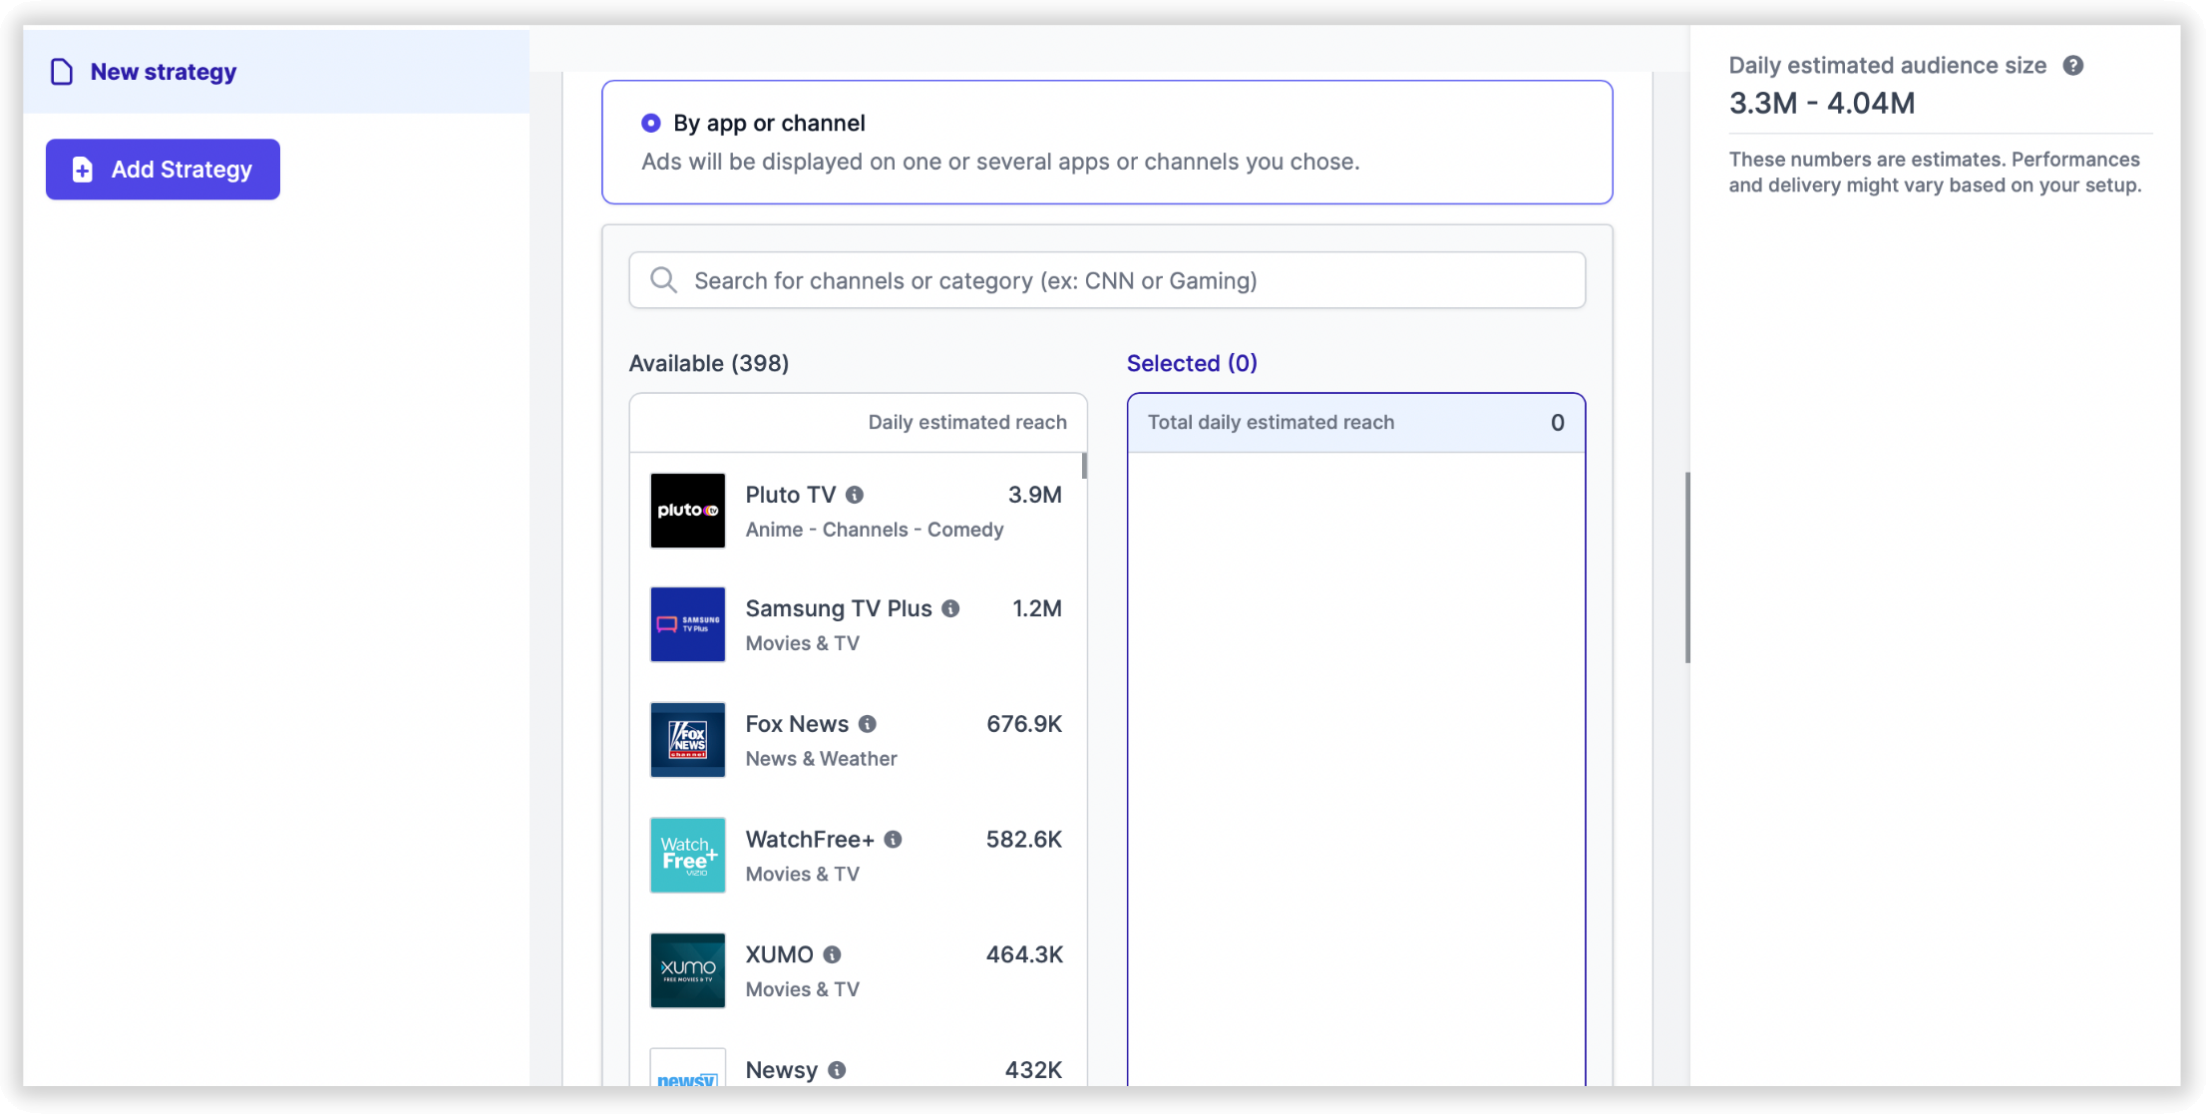Click the Pluto TV logo thumbnail
This screenshot has height=1114, width=2206.
pos(688,511)
